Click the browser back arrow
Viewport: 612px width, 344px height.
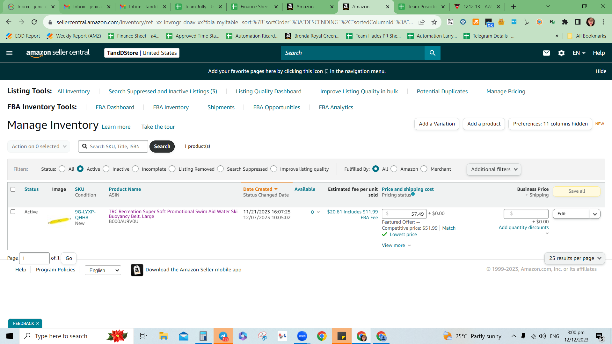pos(9,22)
